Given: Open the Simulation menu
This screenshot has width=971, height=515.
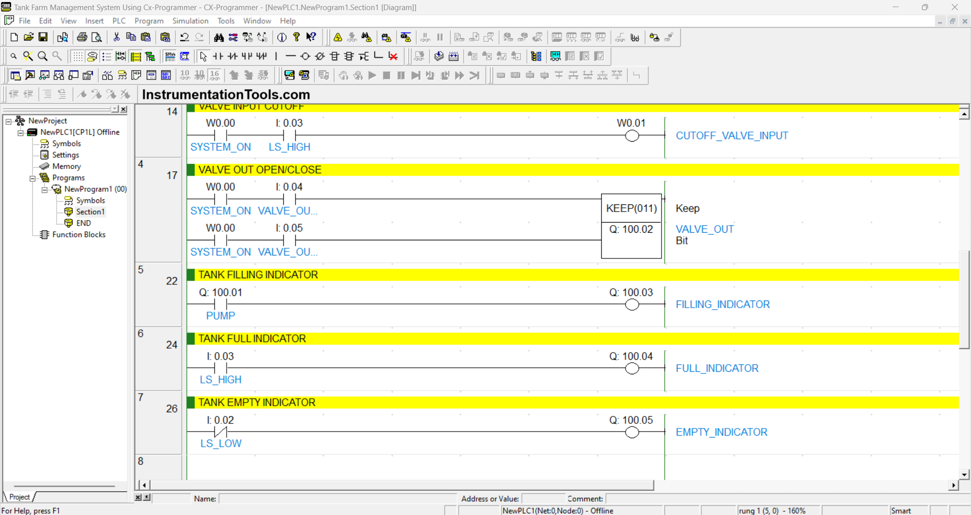Looking at the screenshot, I should pos(190,21).
